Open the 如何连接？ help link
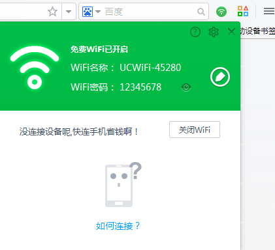The width and height of the screenshot is (275, 250). (x=118, y=226)
